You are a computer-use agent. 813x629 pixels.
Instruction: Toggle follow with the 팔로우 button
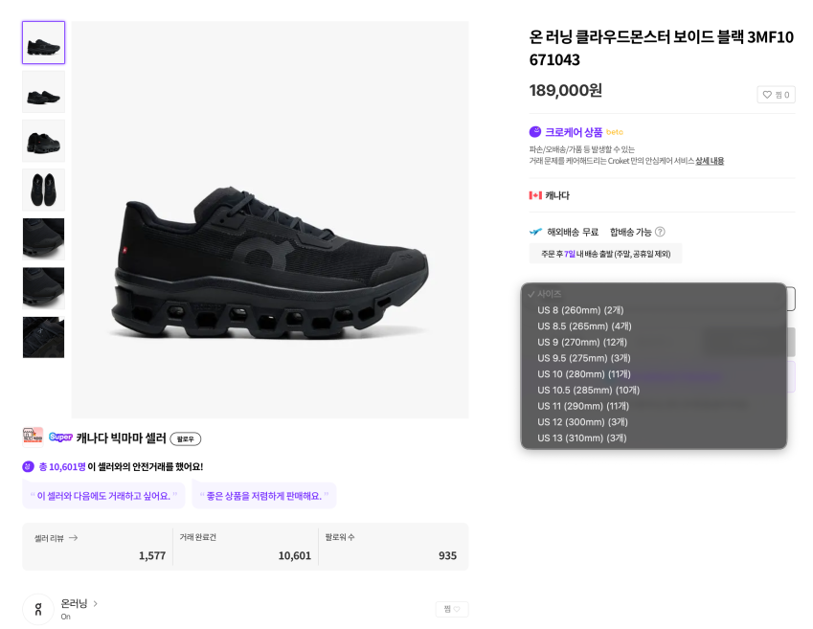[185, 438]
